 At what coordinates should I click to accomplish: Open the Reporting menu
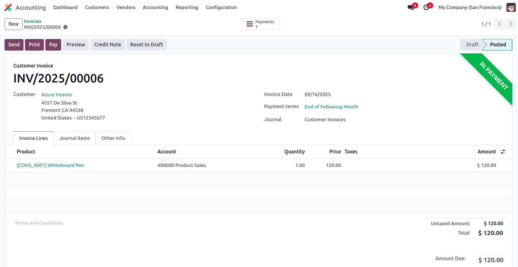coord(187,7)
